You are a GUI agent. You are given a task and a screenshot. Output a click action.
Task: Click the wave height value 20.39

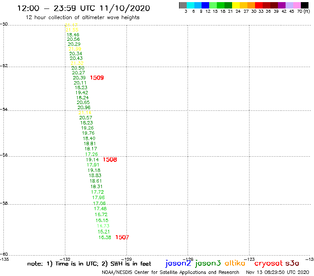point(79,78)
